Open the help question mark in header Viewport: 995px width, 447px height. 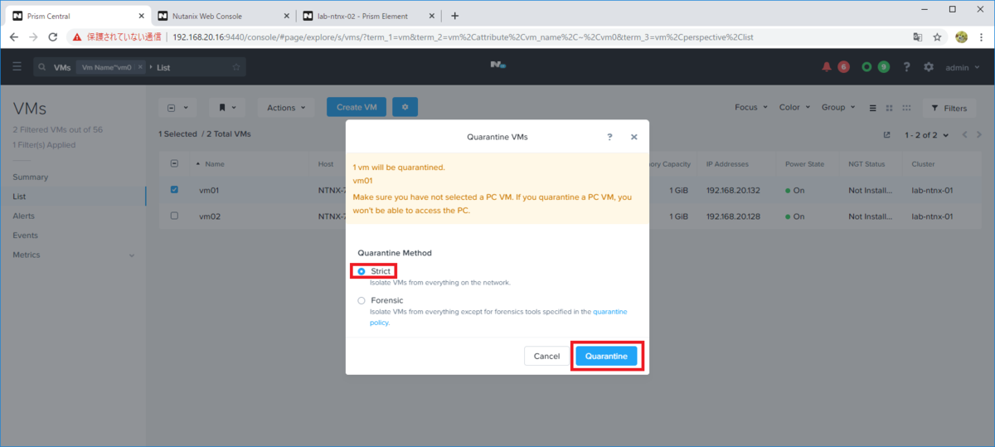(x=907, y=66)
